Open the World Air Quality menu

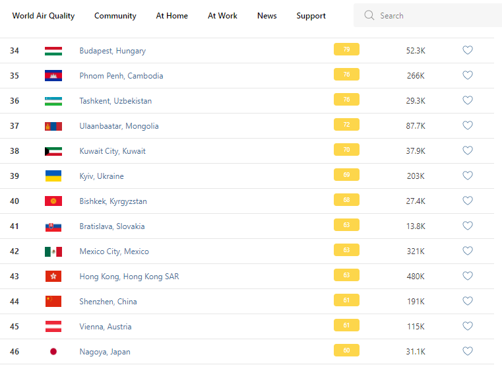tap(44, 16)
